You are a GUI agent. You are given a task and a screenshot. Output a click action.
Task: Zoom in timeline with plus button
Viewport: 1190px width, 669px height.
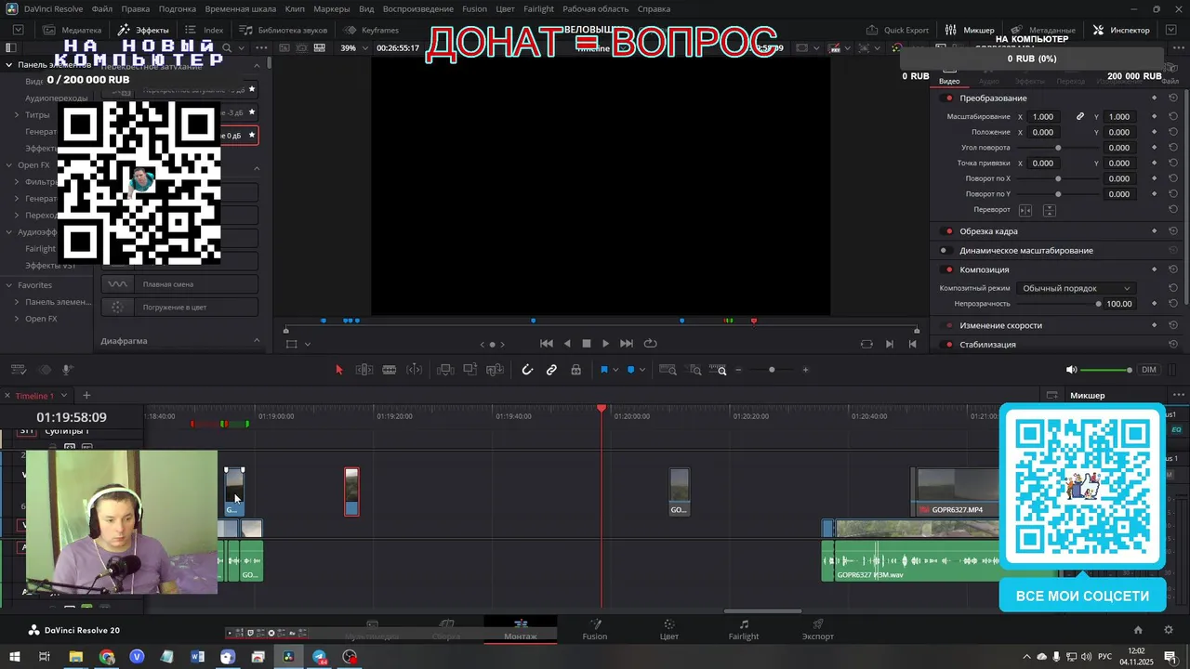(805, 370)
